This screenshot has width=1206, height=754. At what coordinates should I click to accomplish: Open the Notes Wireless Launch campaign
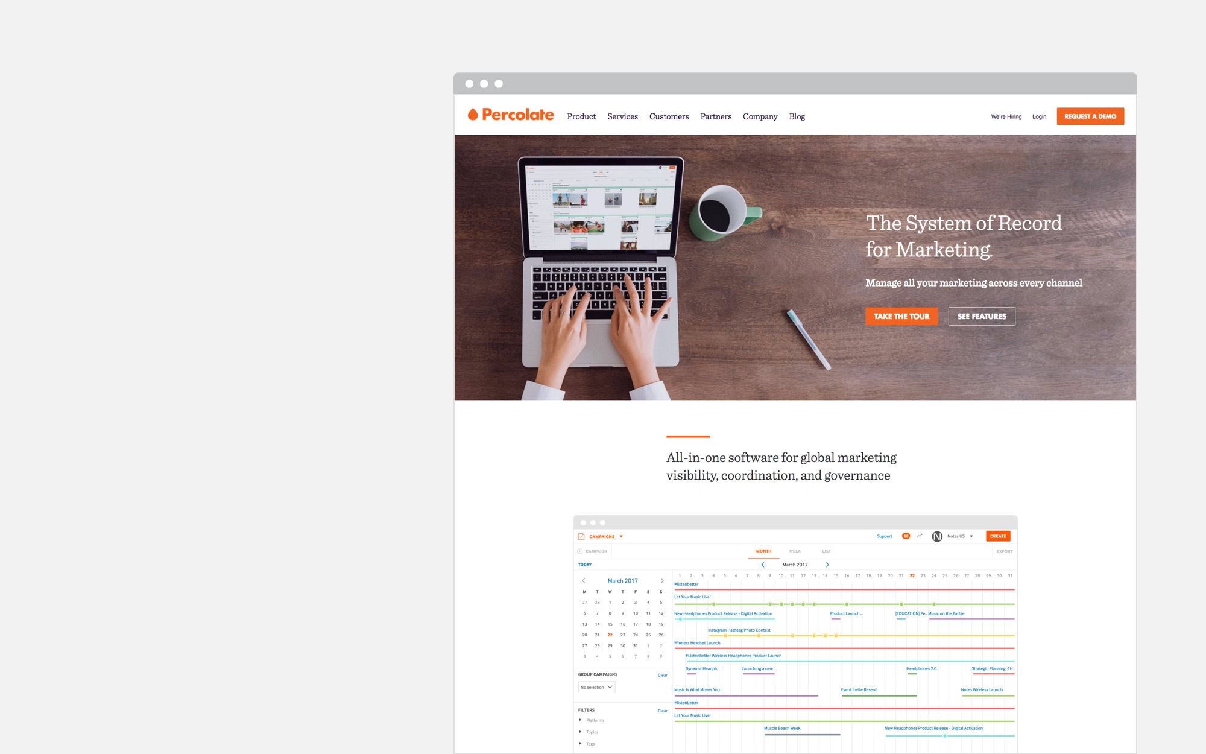click(982, 689)
